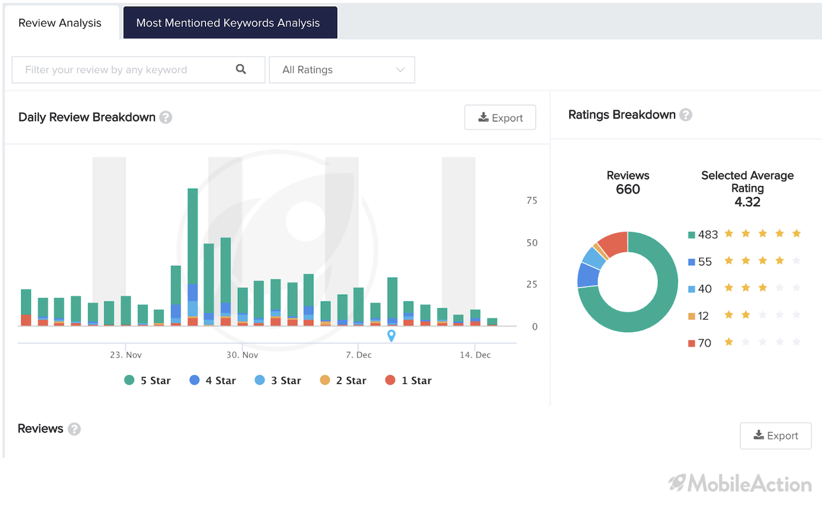Toggle the 1 Star legend series
Image resolution: width=822 pixels, height=515 pixels.
click(408, 380)
